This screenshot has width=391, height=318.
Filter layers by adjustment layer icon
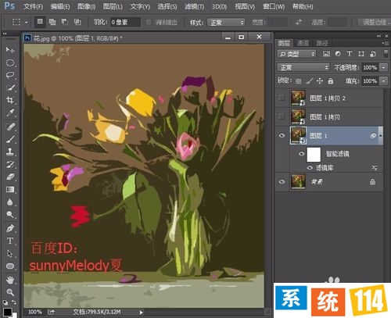click(338, 54)
